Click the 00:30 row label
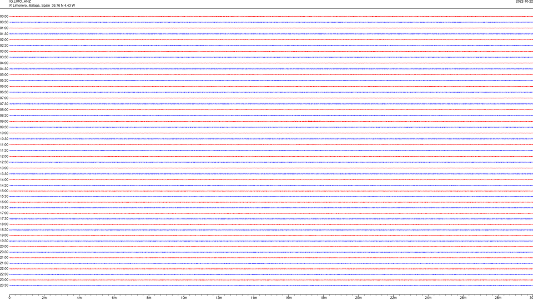This screenshot has height=300, width=533. click(4, 22)
